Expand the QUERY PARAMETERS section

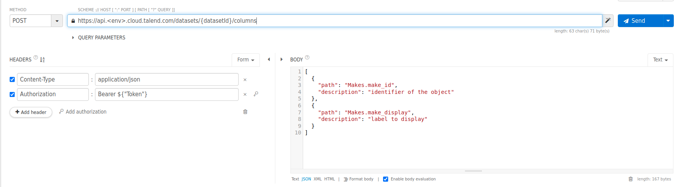coord(98,37)
